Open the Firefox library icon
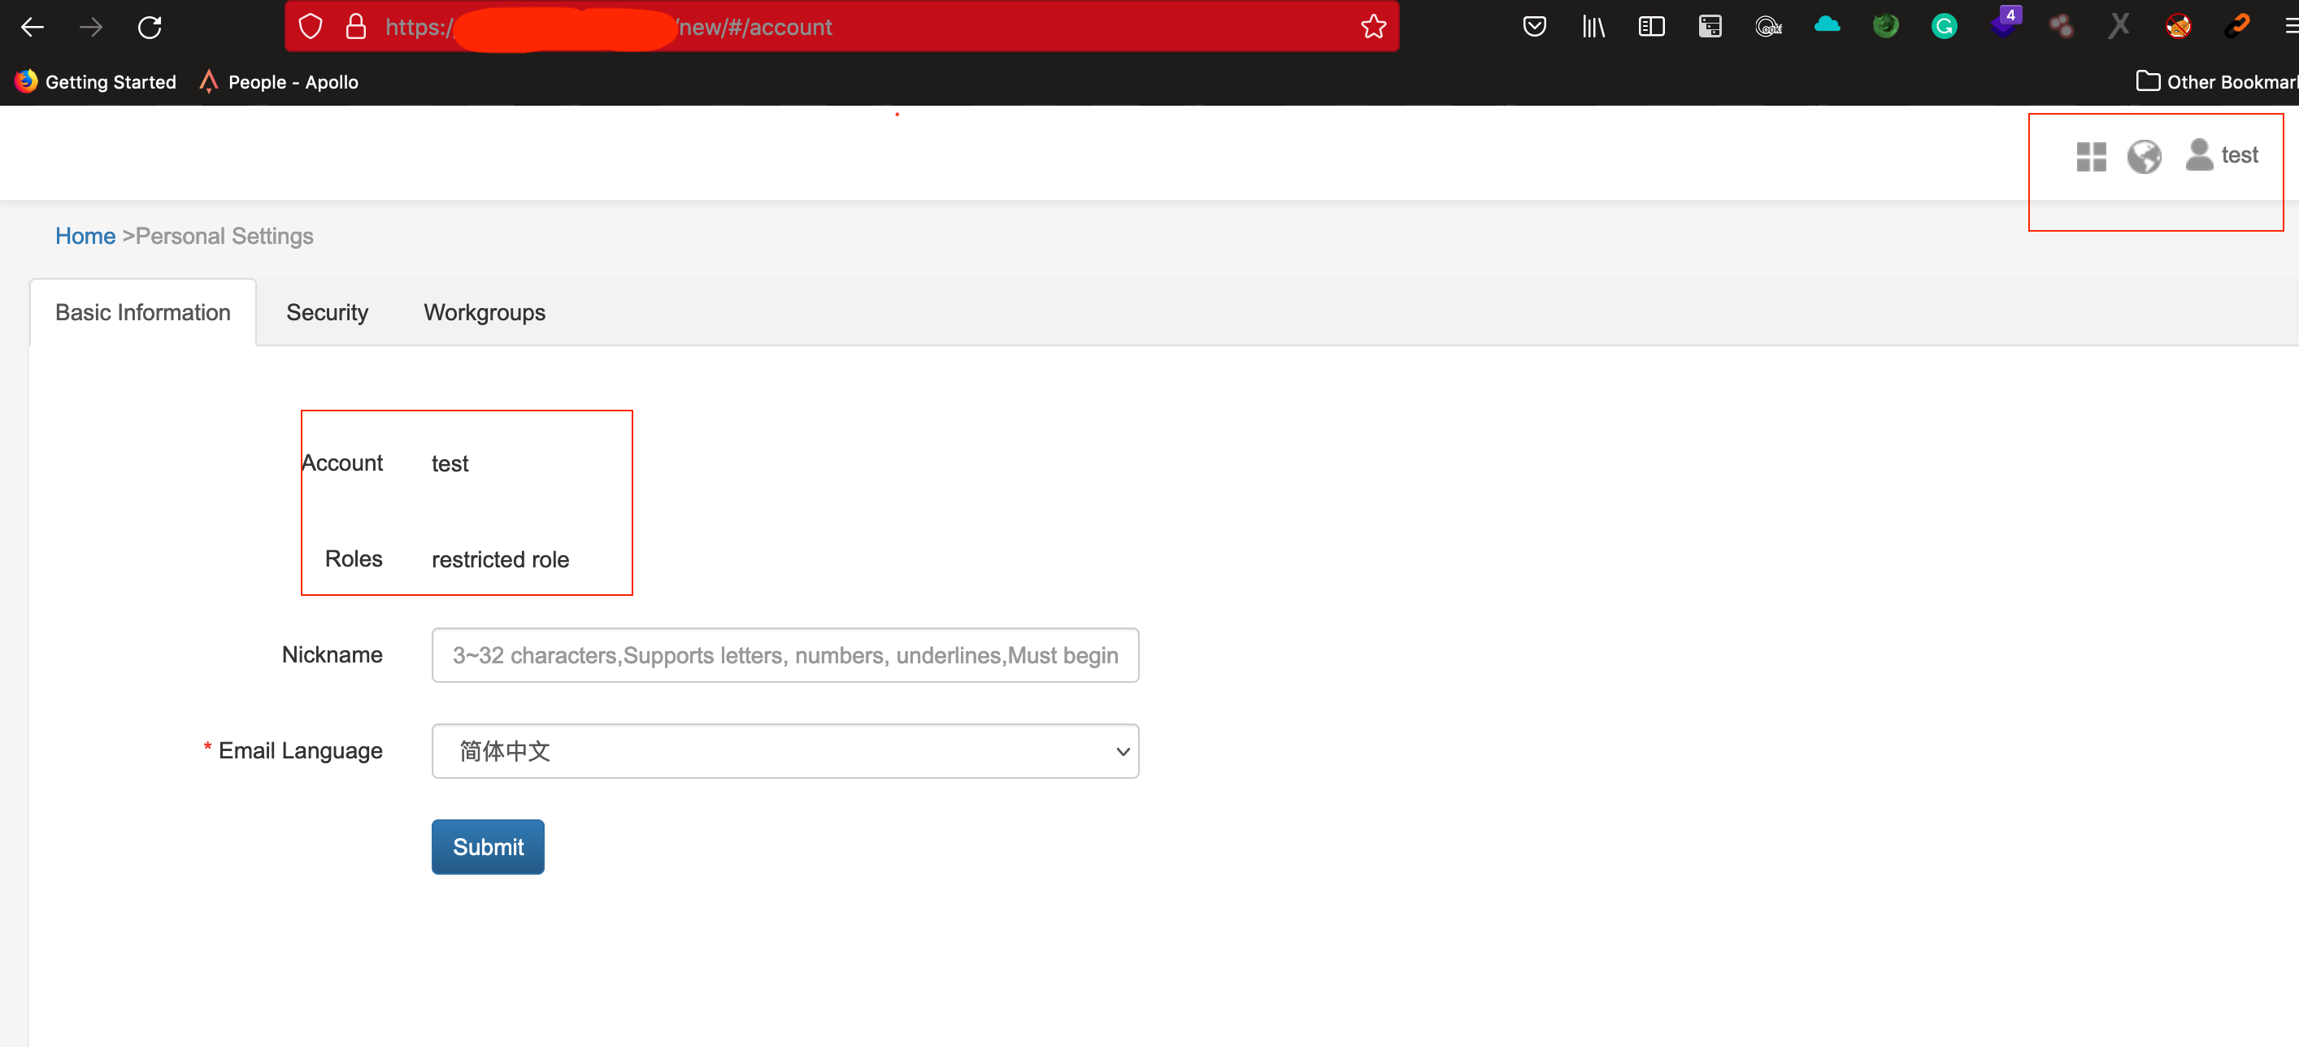Image resolution: width=2299 pixels, height=1047 pixels. coord(1593,27)
